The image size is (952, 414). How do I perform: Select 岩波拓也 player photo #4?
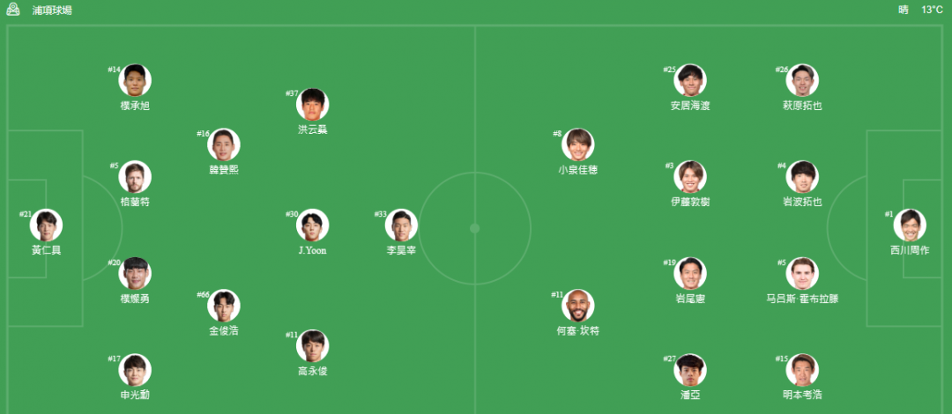(802, 177)
